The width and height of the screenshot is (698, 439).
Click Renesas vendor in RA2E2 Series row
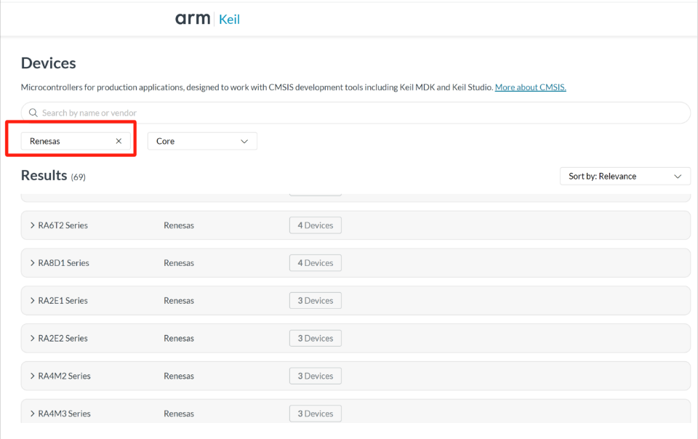pos(179,338)
